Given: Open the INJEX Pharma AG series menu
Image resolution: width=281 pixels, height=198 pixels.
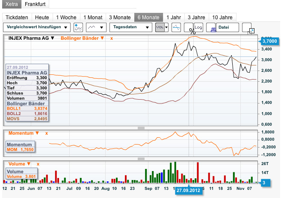Looking at the screenshot, I should coord(31,38).
